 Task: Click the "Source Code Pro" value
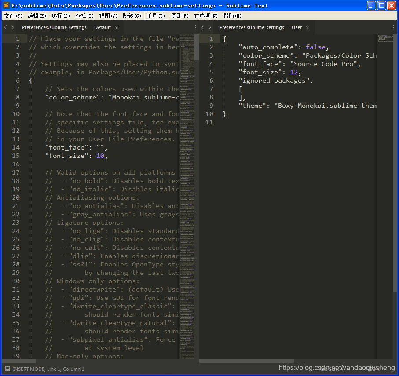click(324, 64)
